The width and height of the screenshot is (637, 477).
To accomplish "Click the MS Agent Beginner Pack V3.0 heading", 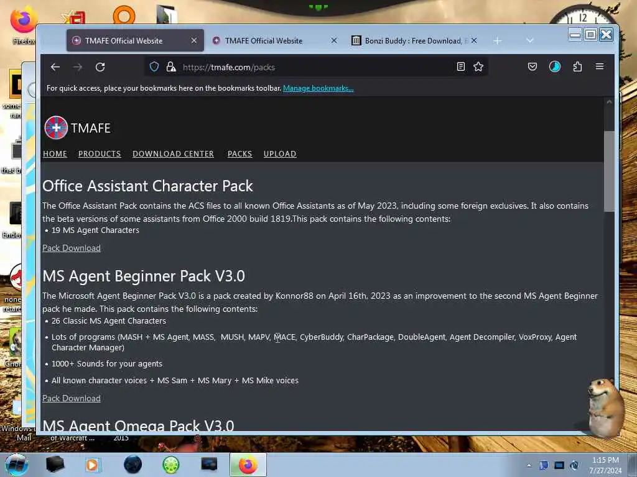I will [144, 276].
